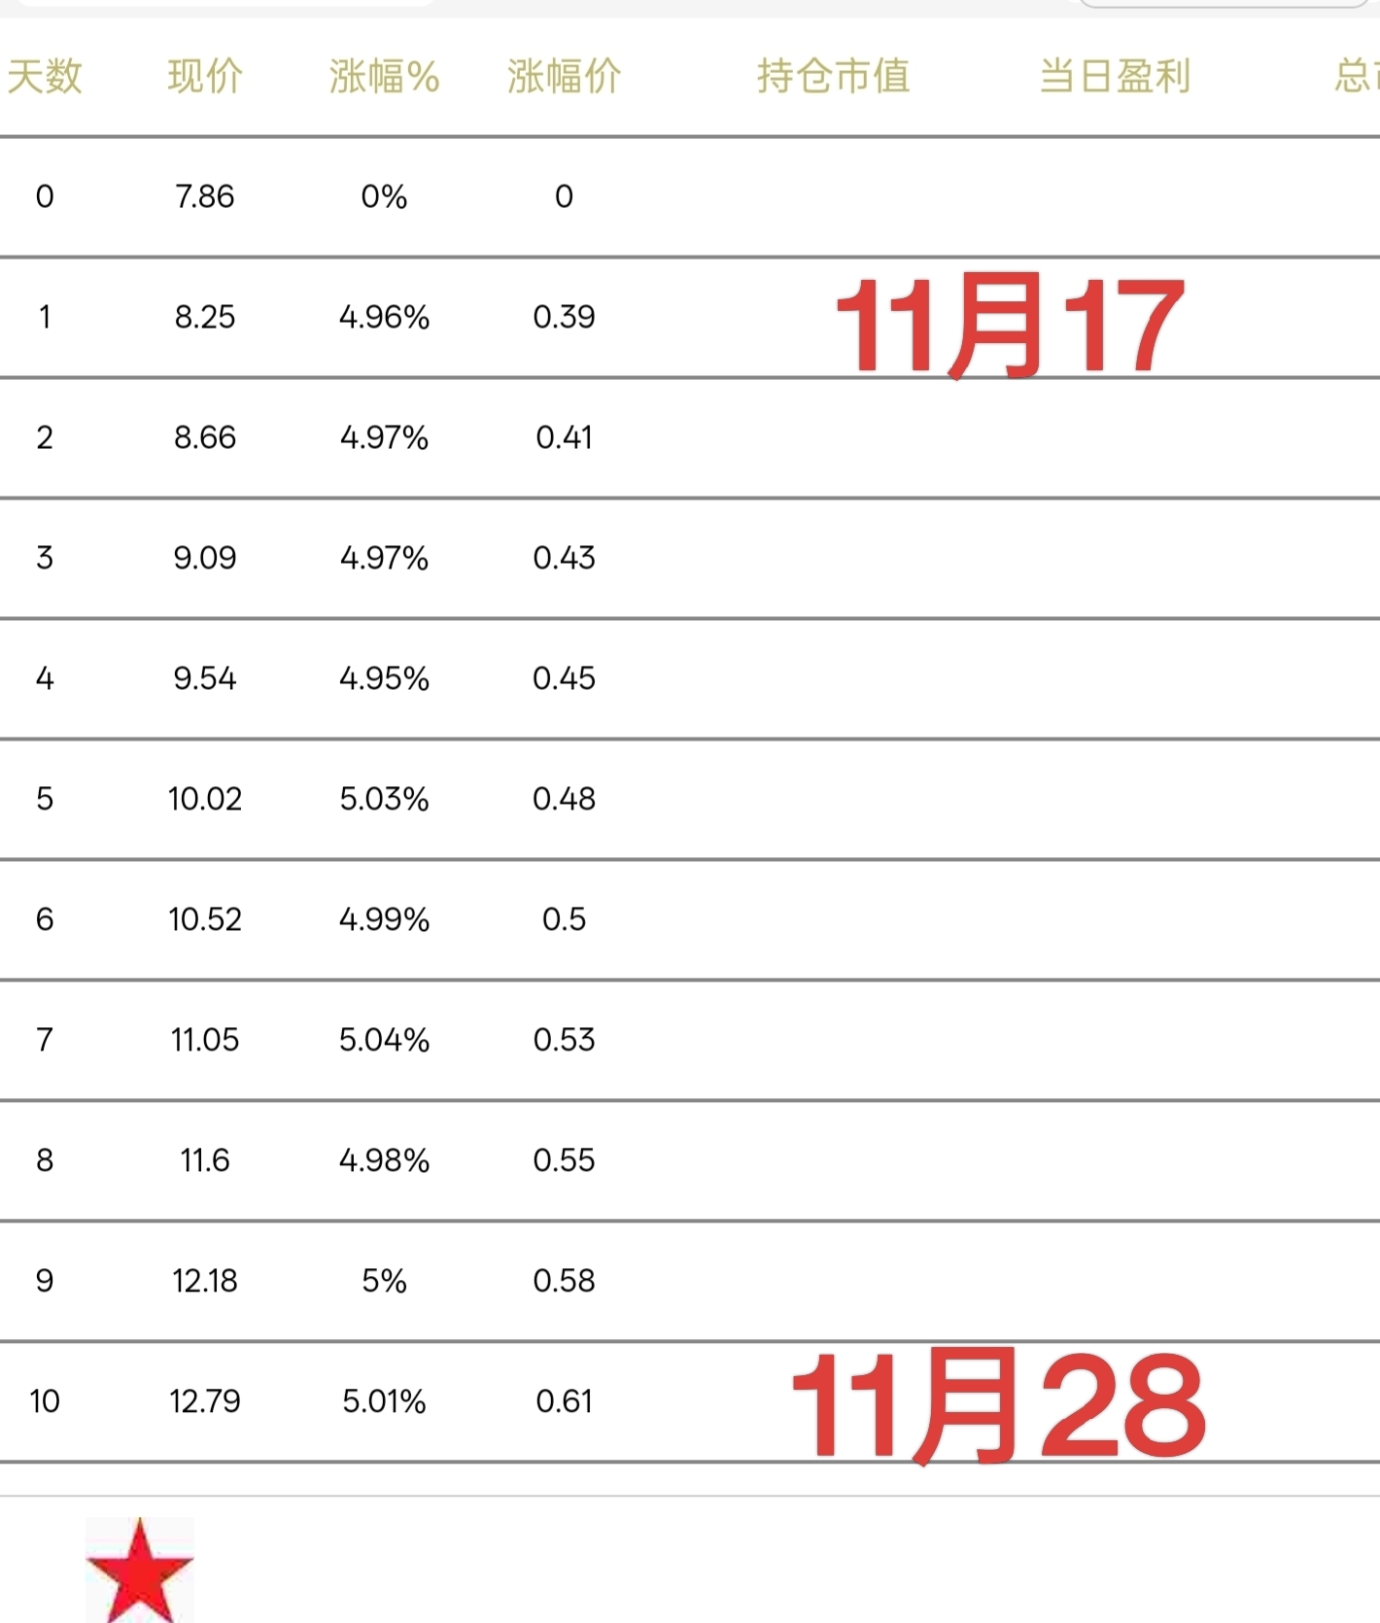Click the day 10 row number
Viewport: 1380px width, 1623px height.
point(45,1401)
